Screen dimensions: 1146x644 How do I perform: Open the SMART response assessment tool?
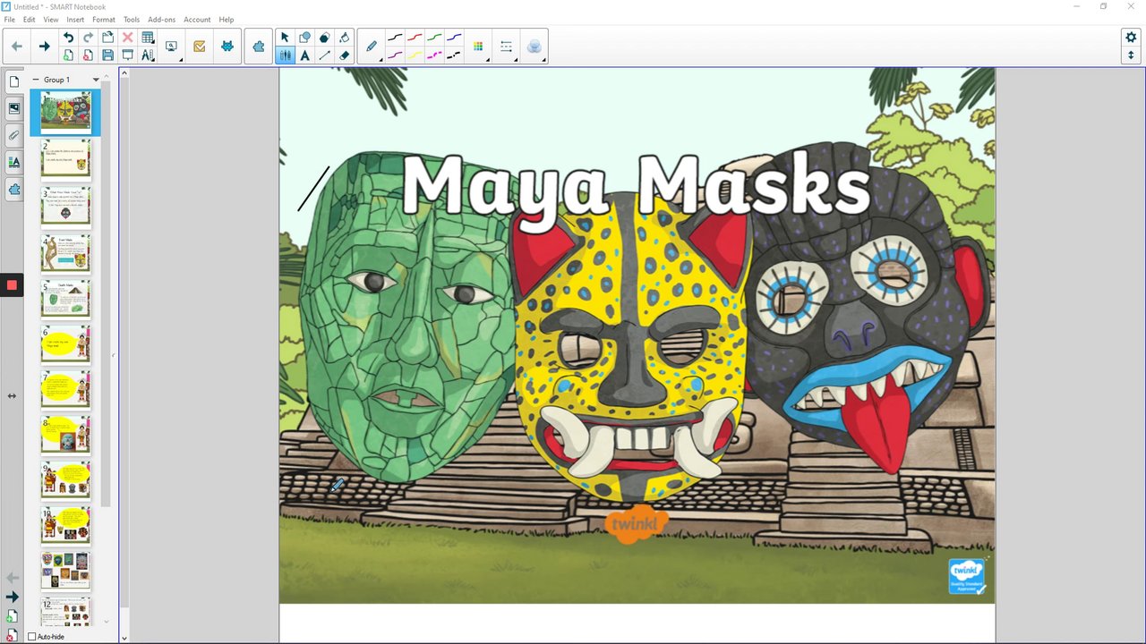(x=200, y=47)
